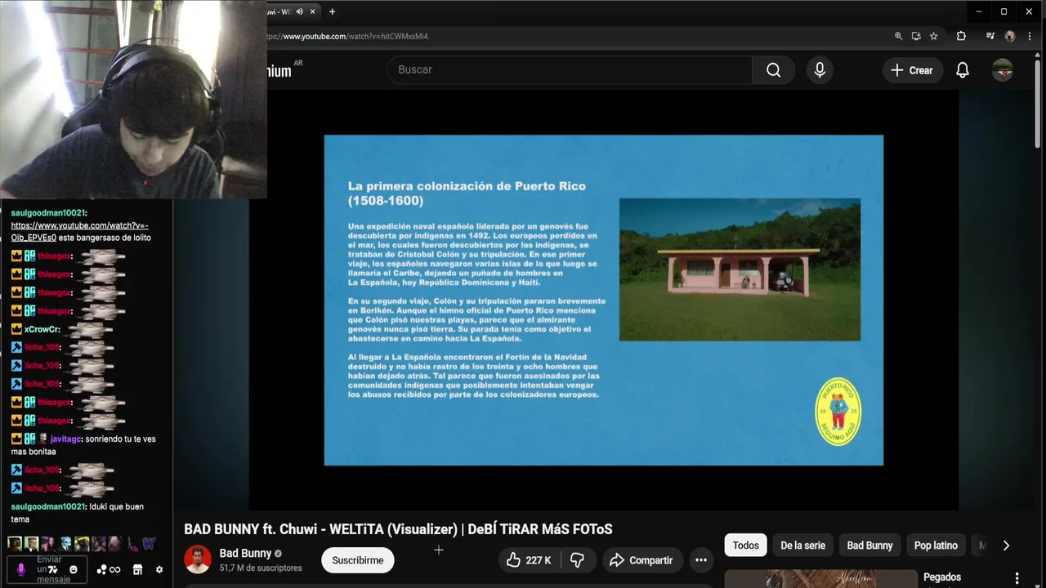Click the first emote in chat emote row
Screen dimensions: 1046x588
(x=15, y=544)
